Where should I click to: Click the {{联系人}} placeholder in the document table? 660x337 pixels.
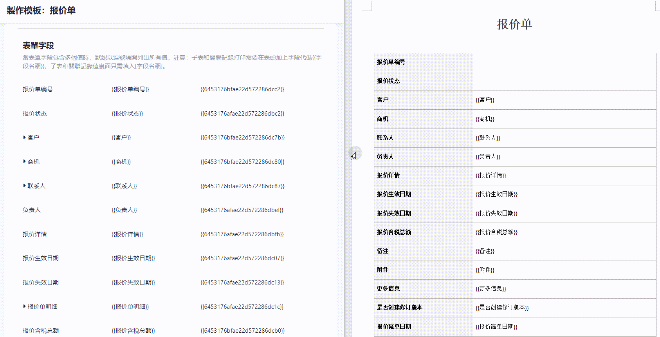click(x=488, y=138)
